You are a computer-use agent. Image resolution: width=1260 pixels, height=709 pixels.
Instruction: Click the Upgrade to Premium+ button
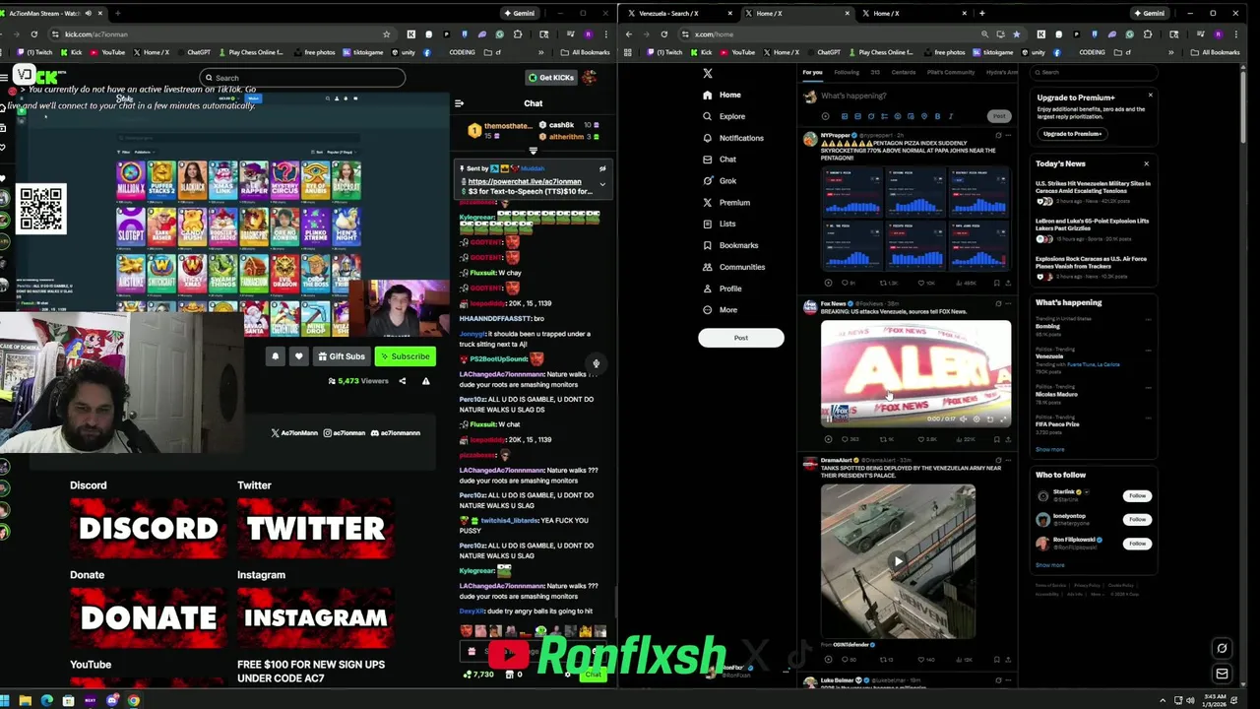coord(1072,134)
